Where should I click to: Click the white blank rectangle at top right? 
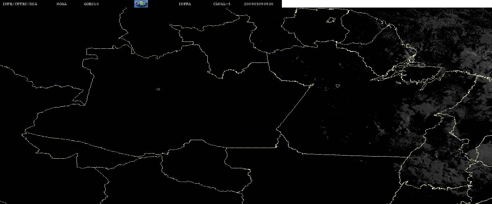click(387, 4)
